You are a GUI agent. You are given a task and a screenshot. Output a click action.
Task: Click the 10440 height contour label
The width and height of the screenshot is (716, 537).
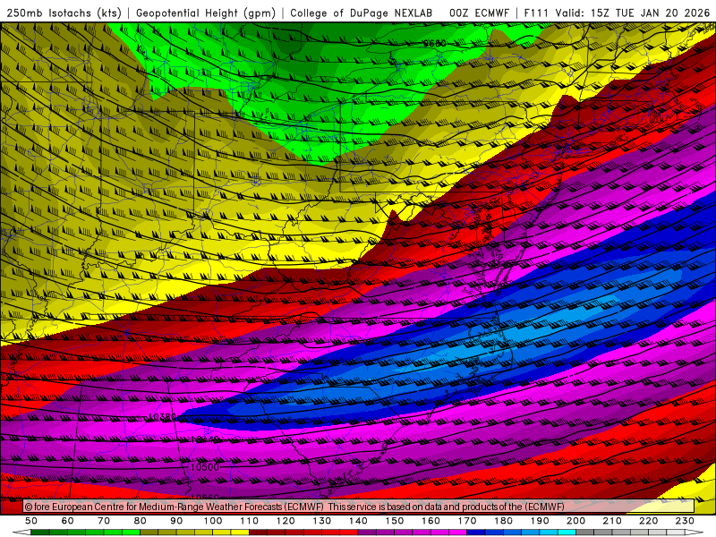205,439
